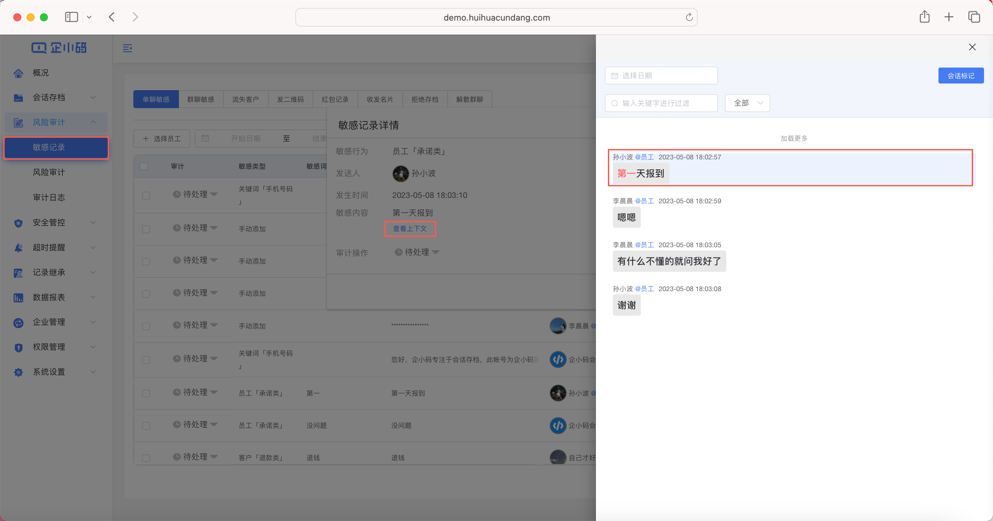Viewport: 993px width, 521px height.
Task: Click the shield icon beside 安全管控
Action: (18, 223)
